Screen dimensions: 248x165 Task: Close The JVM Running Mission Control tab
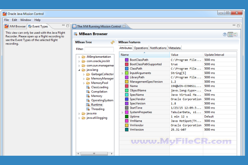[x=124, y=26]
